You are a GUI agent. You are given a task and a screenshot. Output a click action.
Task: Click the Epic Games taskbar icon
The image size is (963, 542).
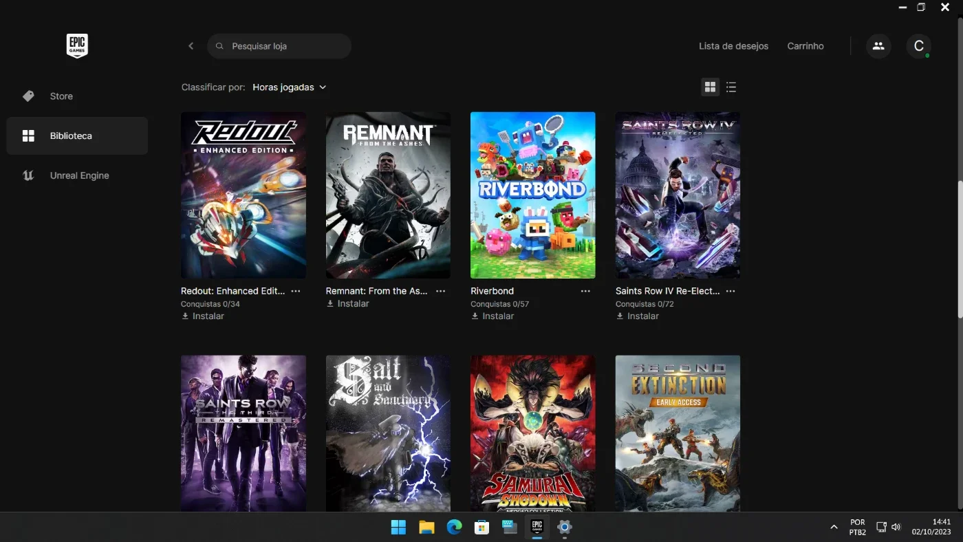[x=537, y=528]
